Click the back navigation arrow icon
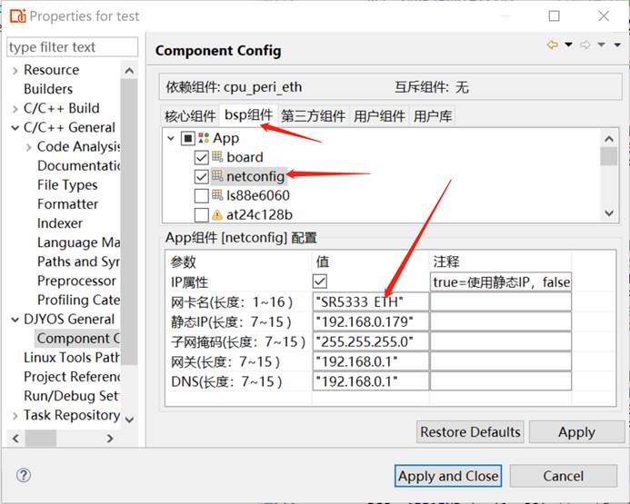 point(552,44)
